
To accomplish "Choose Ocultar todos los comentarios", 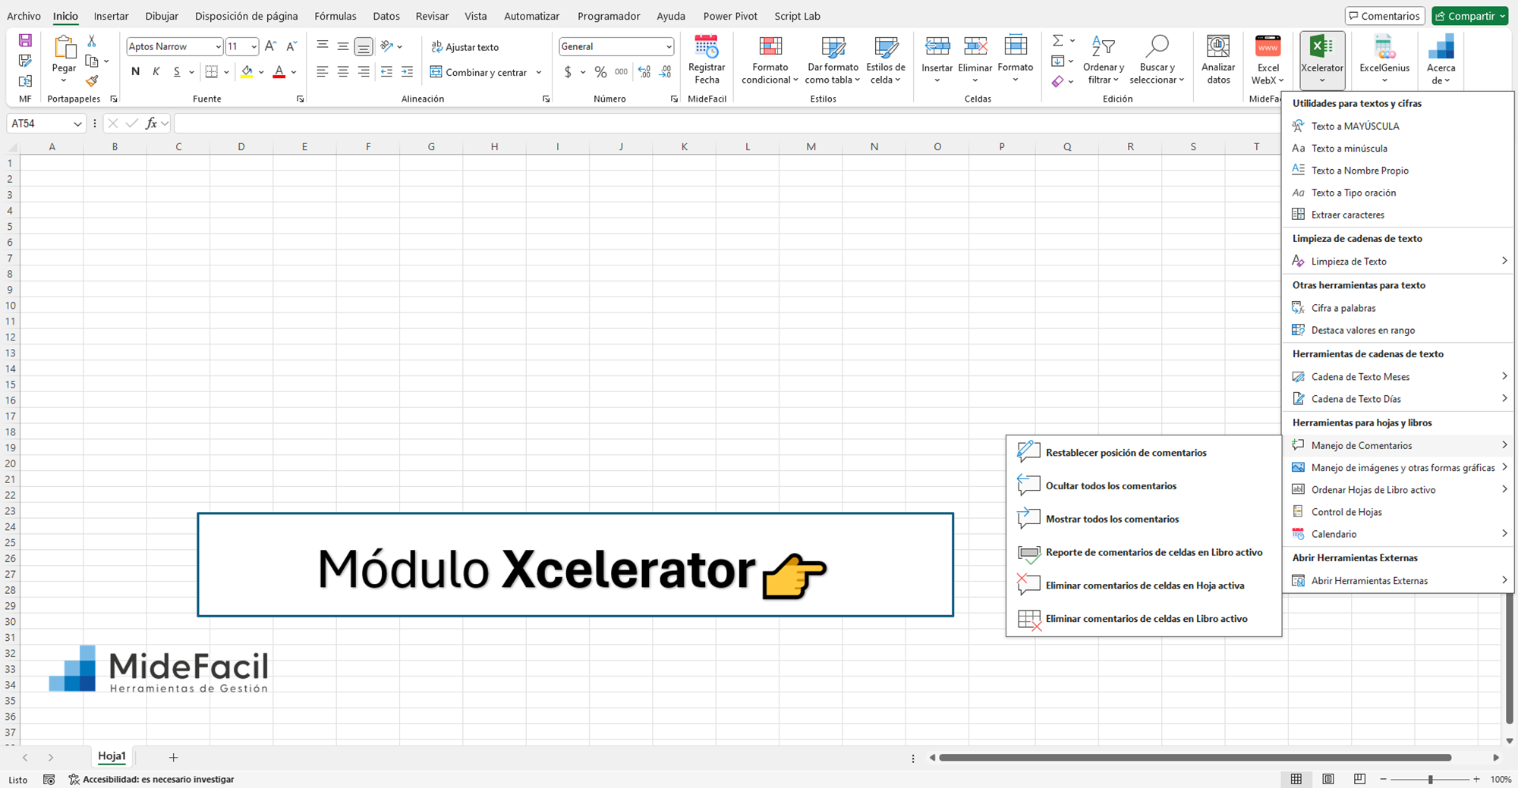I will pos(1144,485).
